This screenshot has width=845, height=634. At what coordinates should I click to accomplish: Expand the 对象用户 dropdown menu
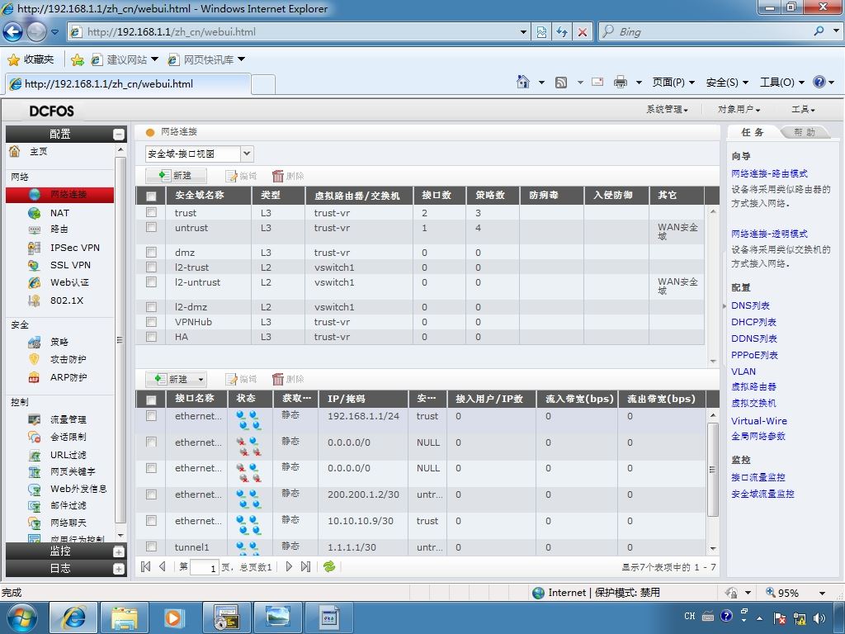point(739,110)
